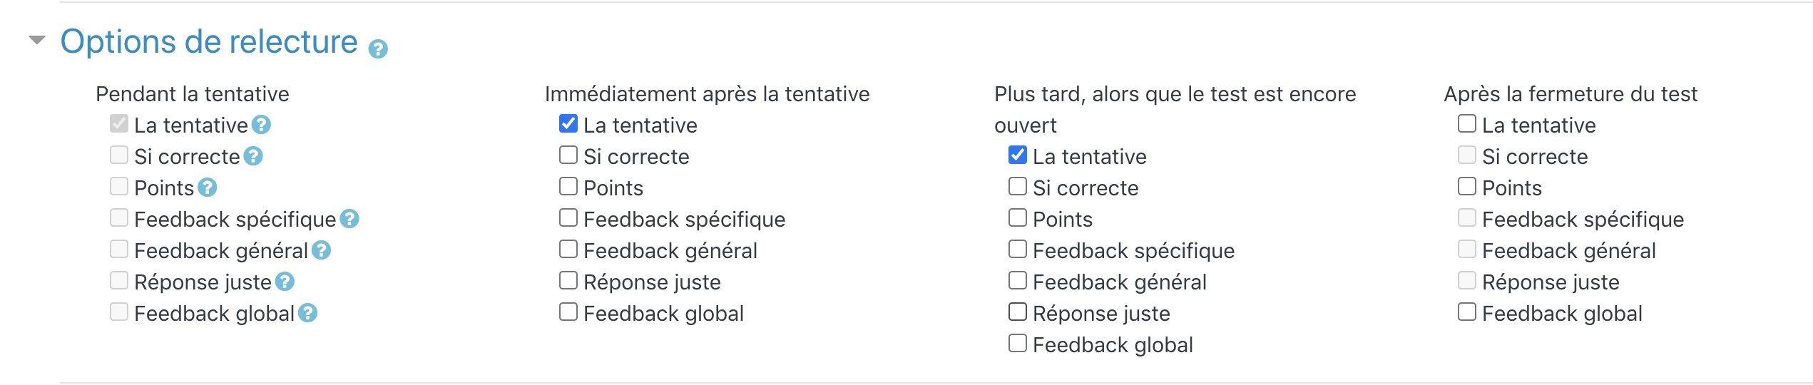Image resolution: width=1813 pixels, height=385 pixels.
Task: Enable Points under Après la fermeture du test
Action: [1467, 187]
